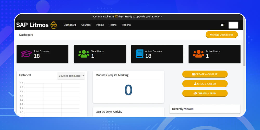
Task: Click the orange Active Users group icon
Action: [198, 54]
